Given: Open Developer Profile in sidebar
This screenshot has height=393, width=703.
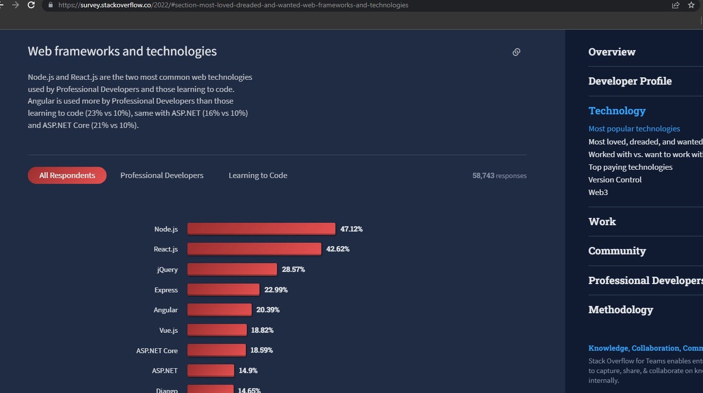Looking at the screenshot, I should [630, 81].
